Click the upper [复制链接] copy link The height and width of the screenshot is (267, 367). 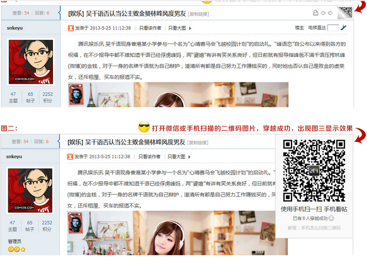198,14
